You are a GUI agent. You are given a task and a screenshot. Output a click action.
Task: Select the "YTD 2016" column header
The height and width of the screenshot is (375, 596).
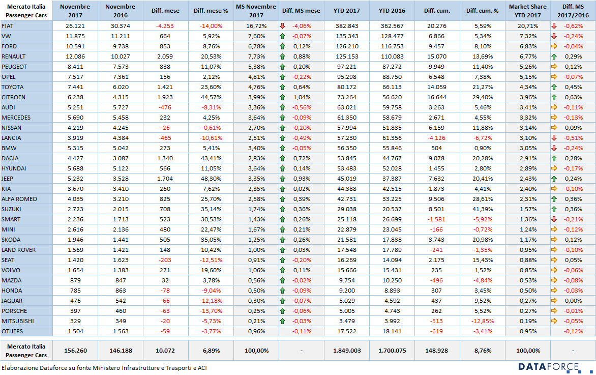pos(392,11)
